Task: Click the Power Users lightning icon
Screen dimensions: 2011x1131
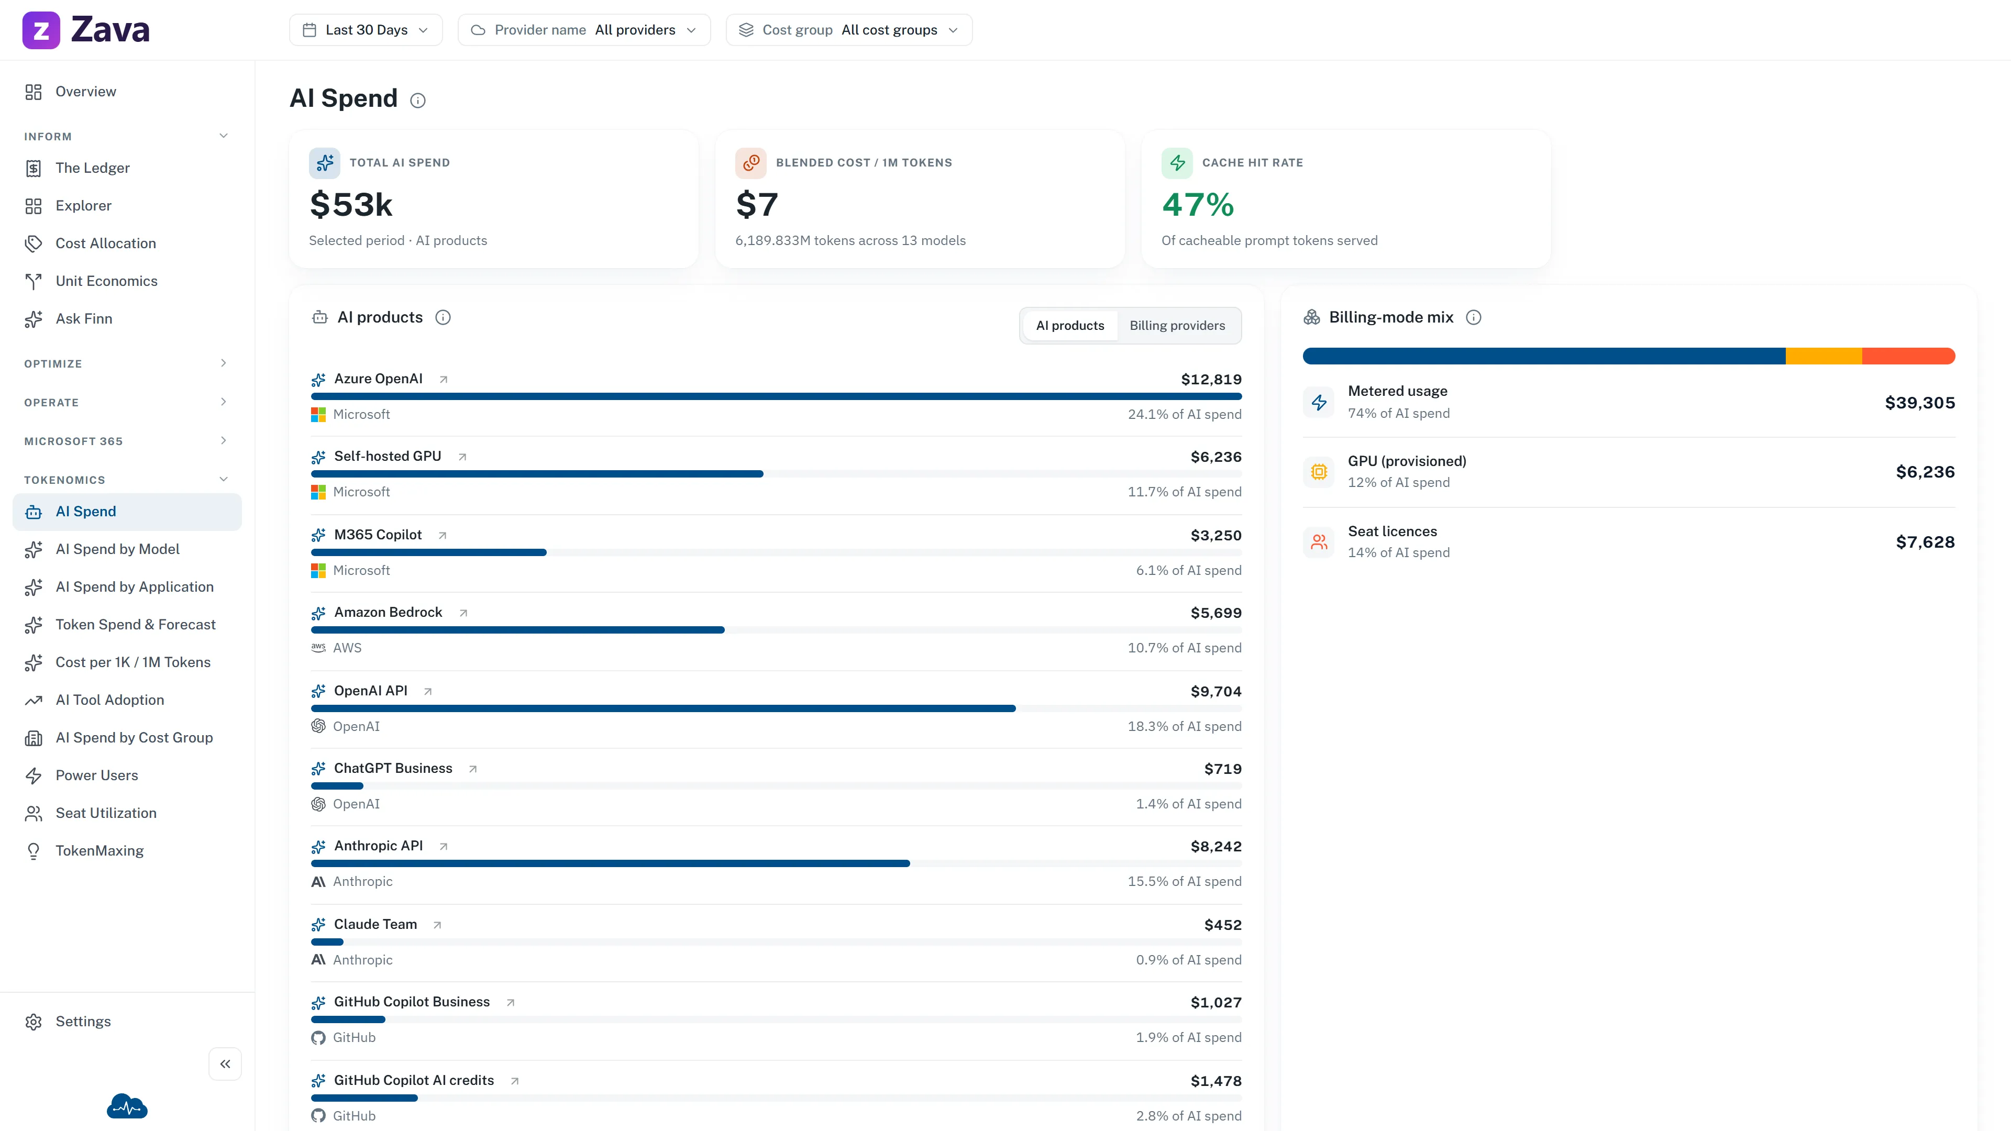Action: tap(33, 776)
